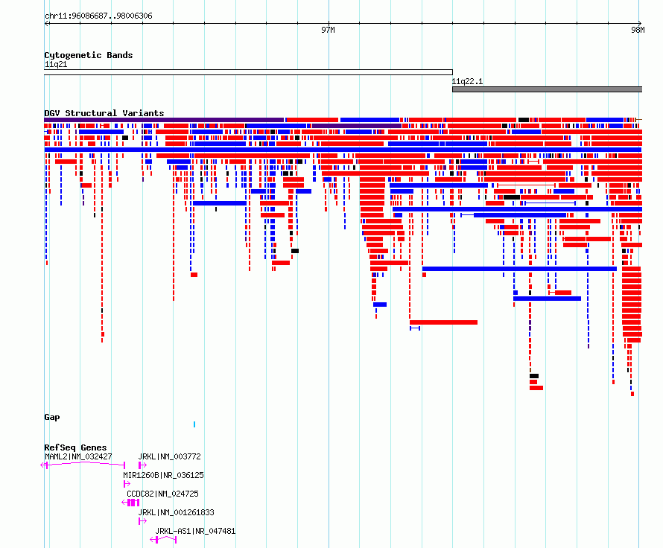Click the gray 11q22.1 cytogenetic band bar
The width and height of the screenshot is (663, 548).
(547, 89)
